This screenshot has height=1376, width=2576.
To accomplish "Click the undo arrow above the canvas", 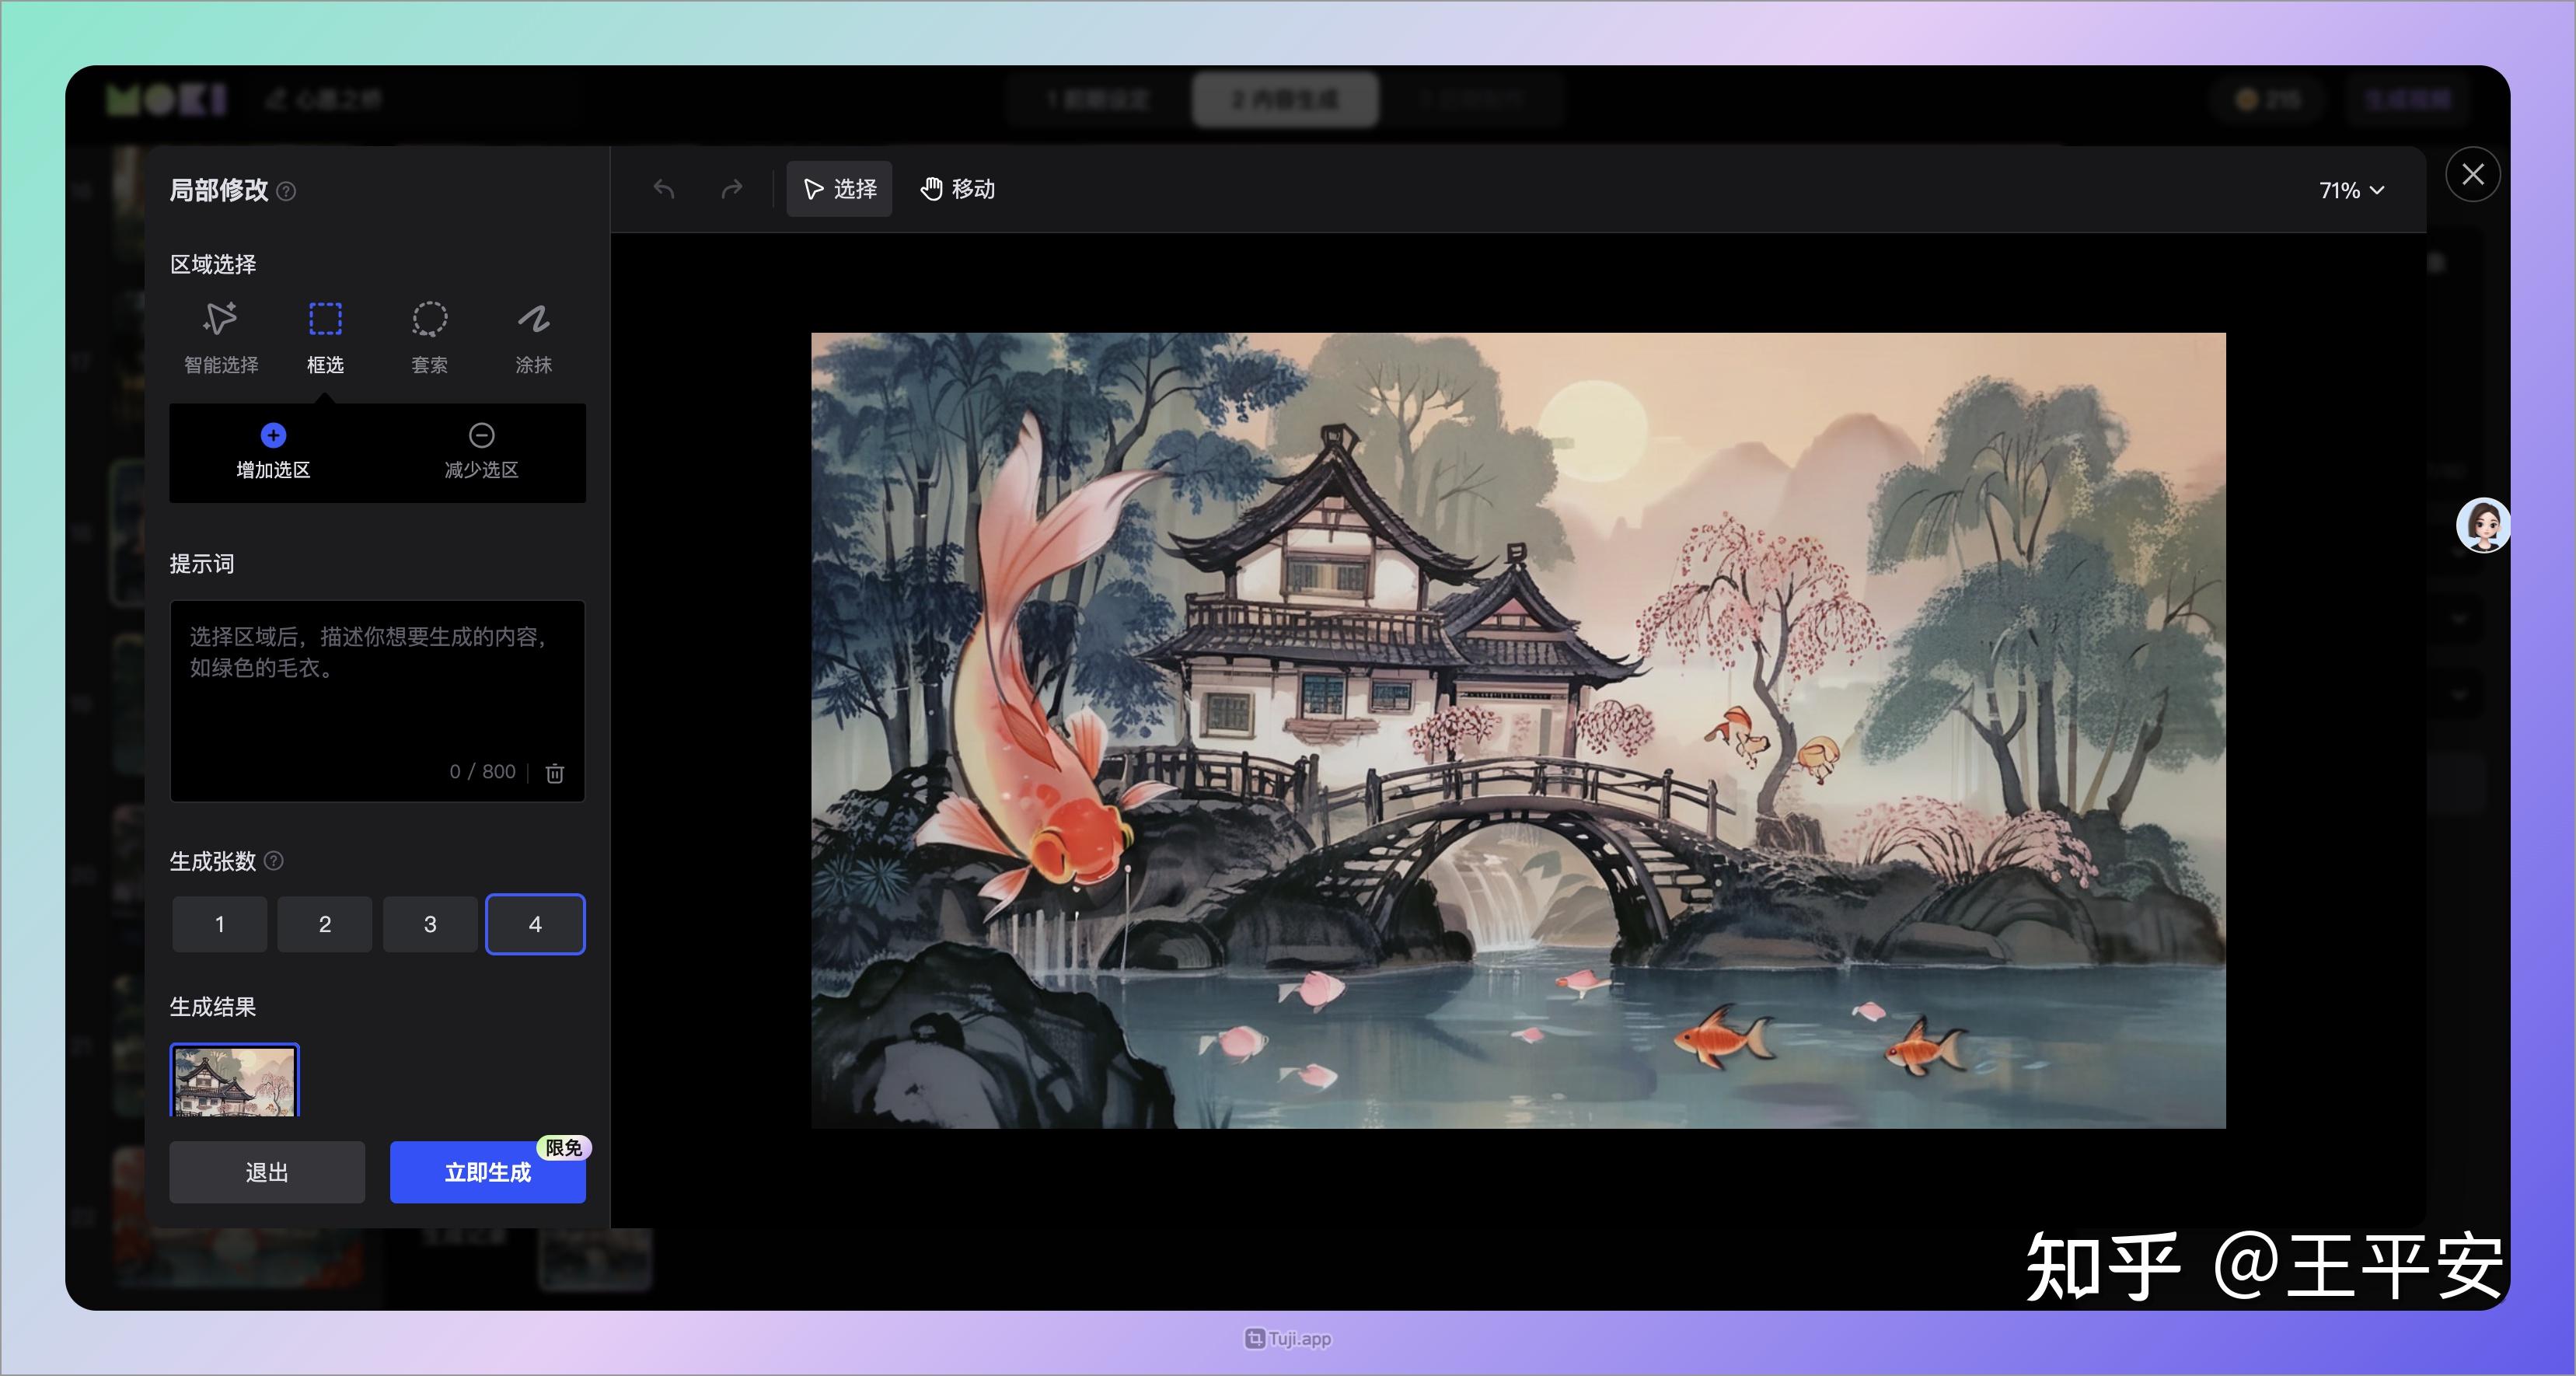I will click(663, 189).
